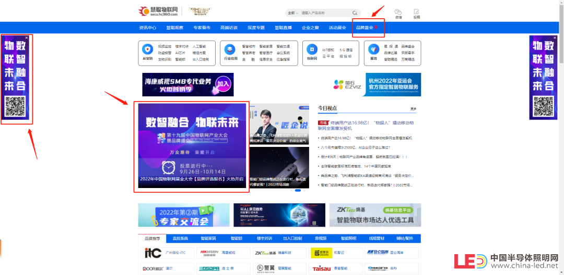
Task: Click the 投稿 submission icon
Action: pyautogui.click(x=417, y=11)
